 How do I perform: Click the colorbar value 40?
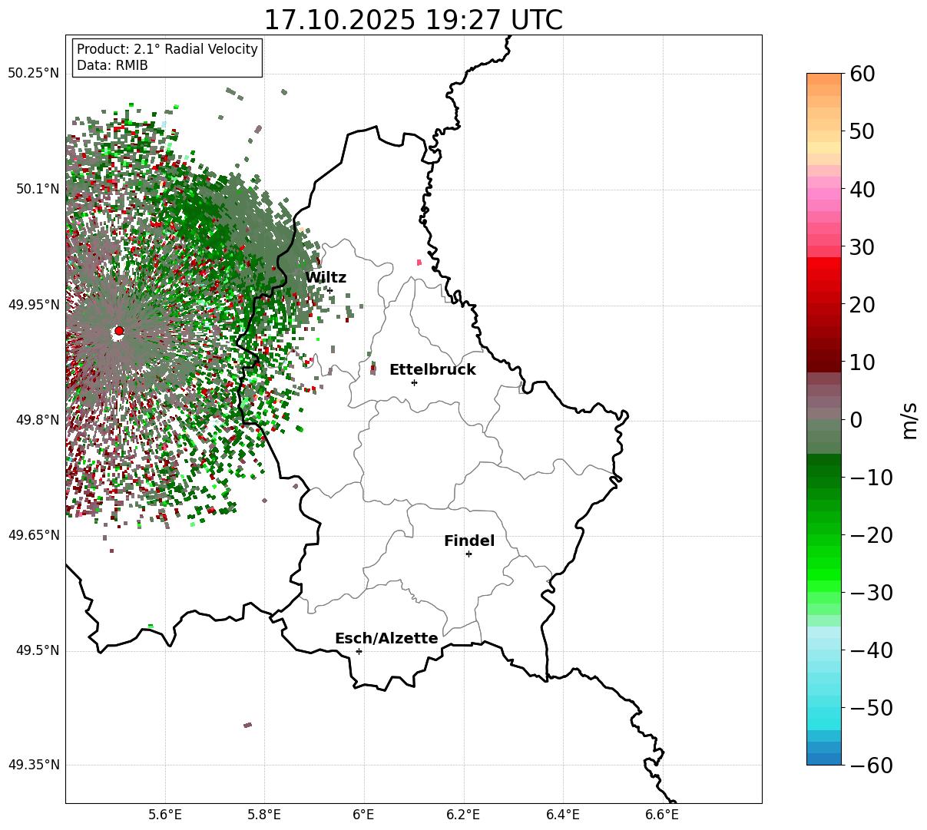pyautogui.click(x=862, y=189)
